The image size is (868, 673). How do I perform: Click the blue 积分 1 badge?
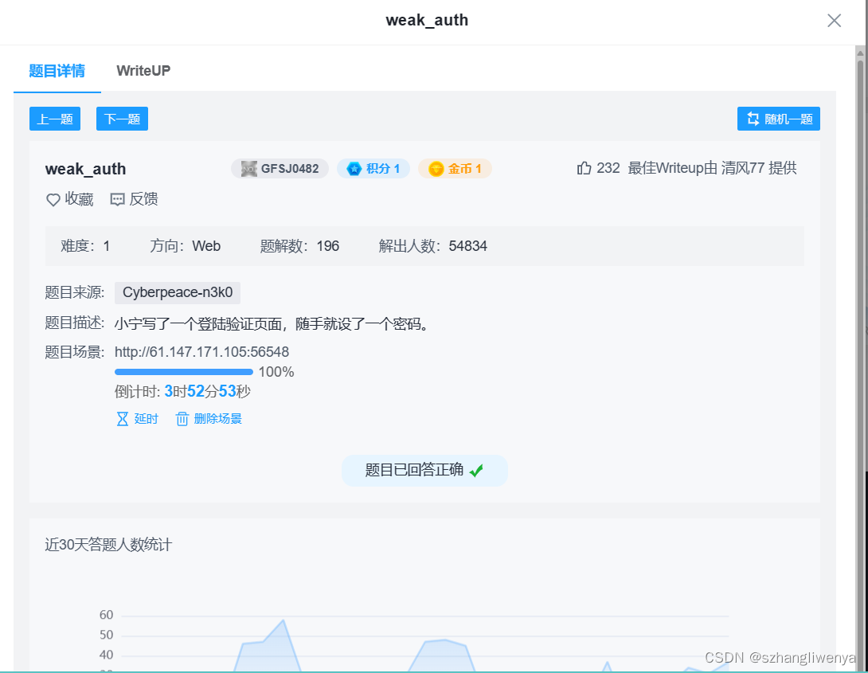click(373, 168)
